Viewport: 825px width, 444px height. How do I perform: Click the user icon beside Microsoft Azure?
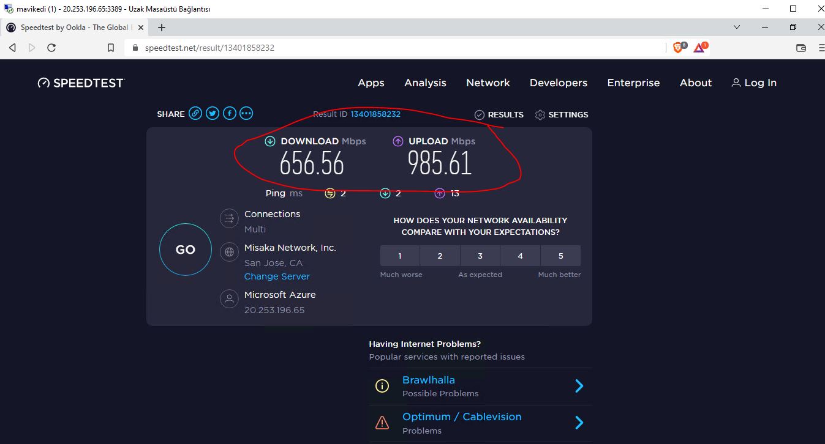point(229,299)
